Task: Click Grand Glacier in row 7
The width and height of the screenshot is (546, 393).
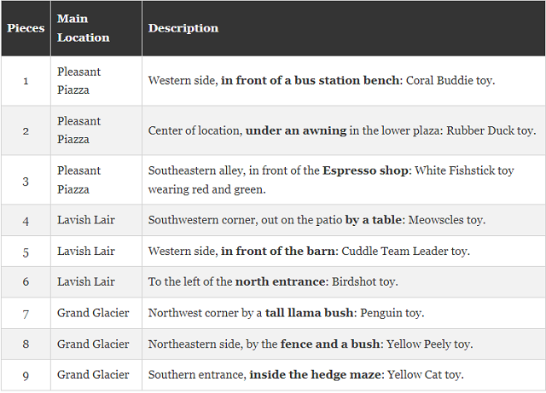Action: 93,313
